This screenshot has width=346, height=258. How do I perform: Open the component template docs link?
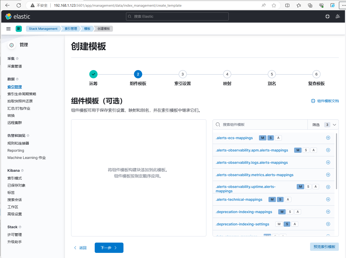(325, 101)
